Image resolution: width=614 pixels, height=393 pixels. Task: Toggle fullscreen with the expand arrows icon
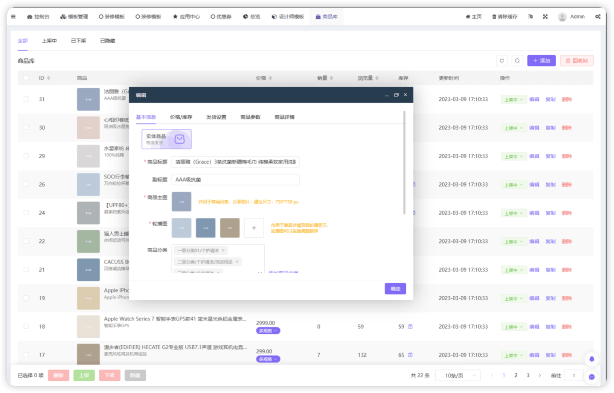545,17
